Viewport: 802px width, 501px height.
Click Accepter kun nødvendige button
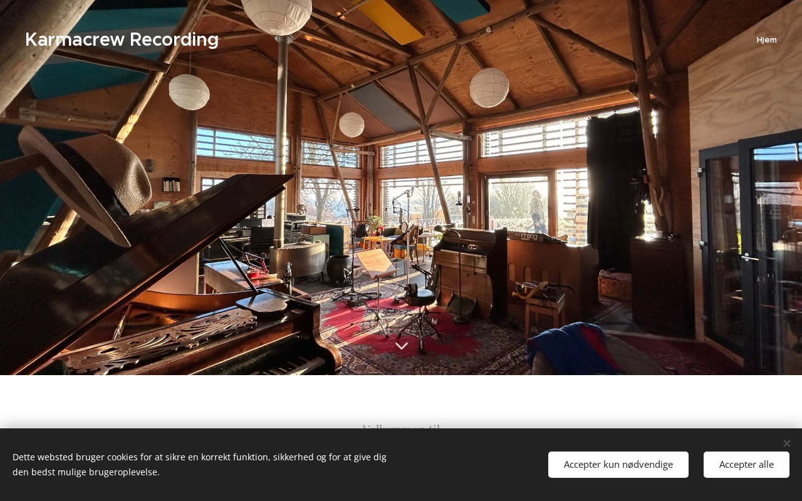(x=618, y=465)
